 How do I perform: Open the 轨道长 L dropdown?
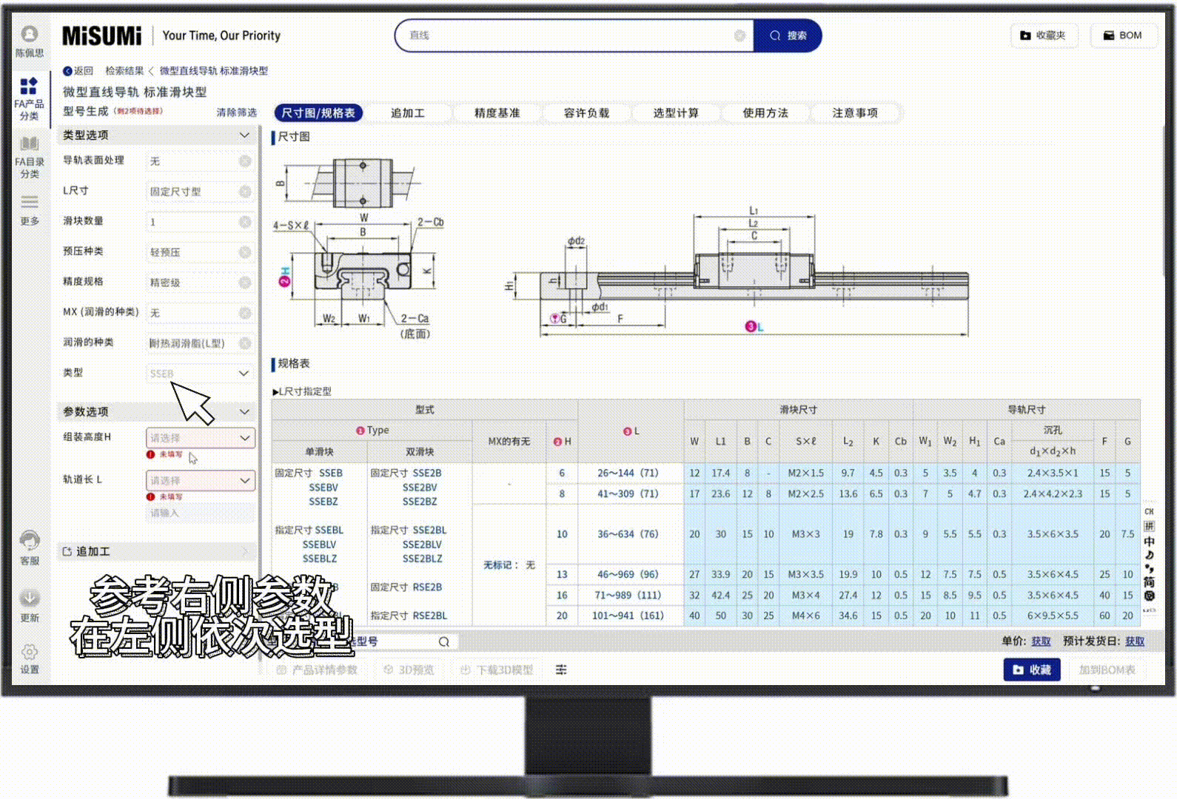click(201, 481)
